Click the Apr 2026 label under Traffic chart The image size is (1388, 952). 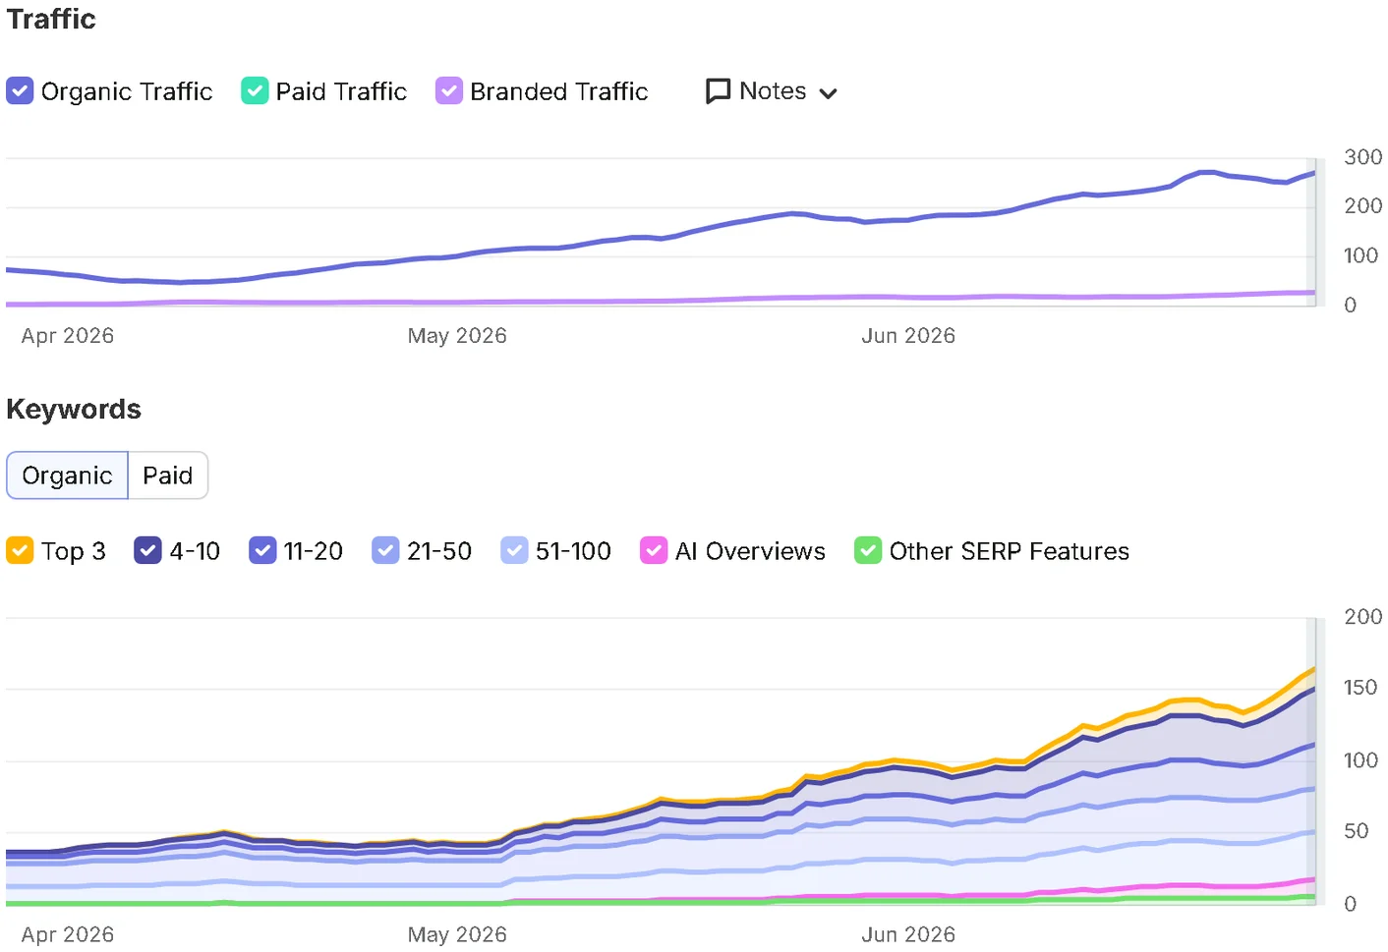click(x=68, y=336)
